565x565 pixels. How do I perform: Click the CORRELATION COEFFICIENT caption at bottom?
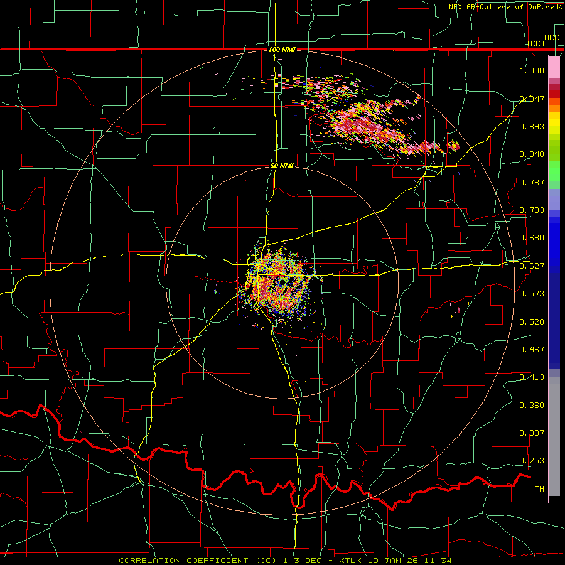click(285, 561)
